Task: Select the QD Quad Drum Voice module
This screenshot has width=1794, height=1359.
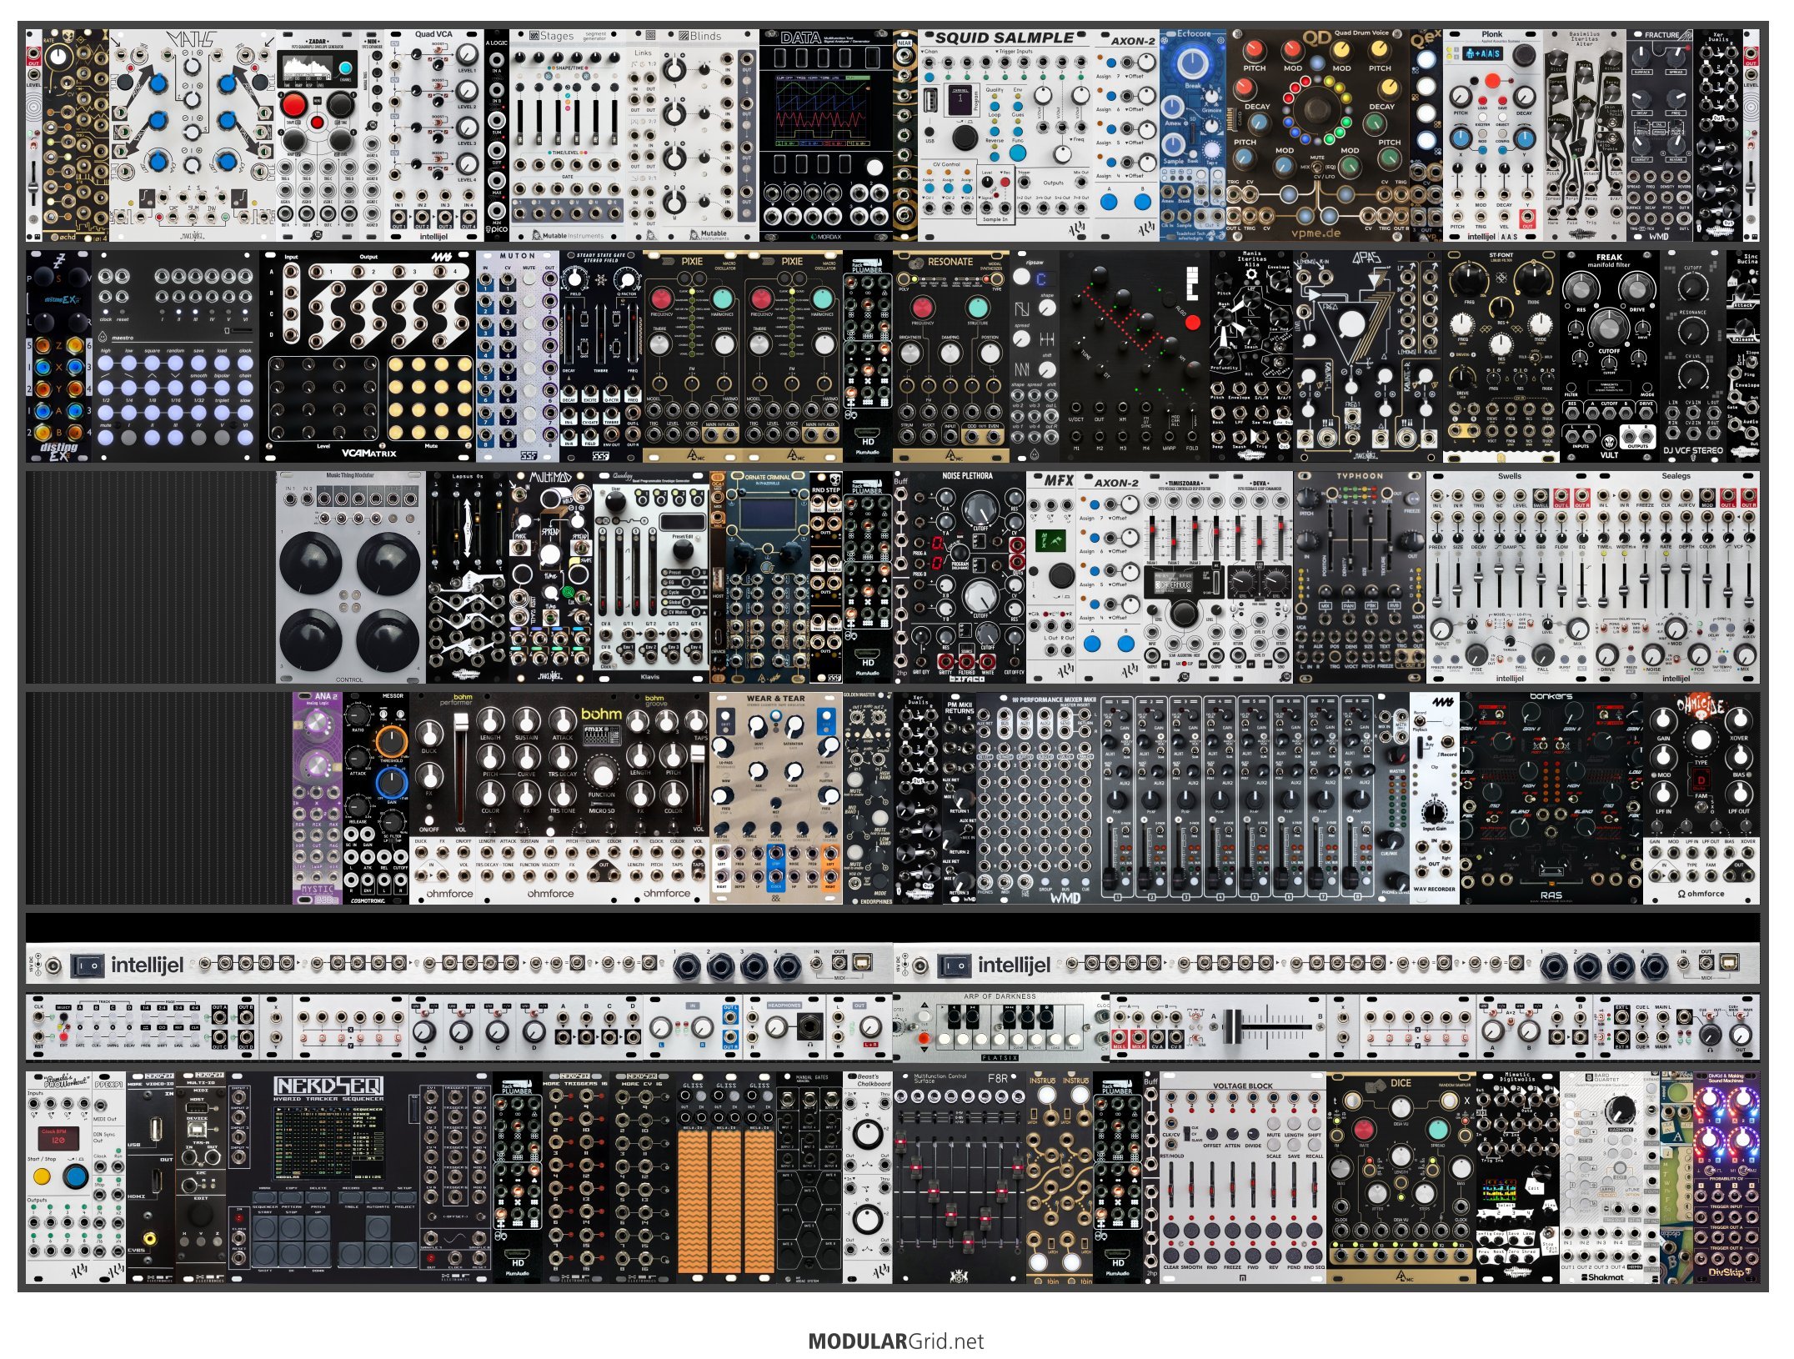Action: [x=1317, y=136]
